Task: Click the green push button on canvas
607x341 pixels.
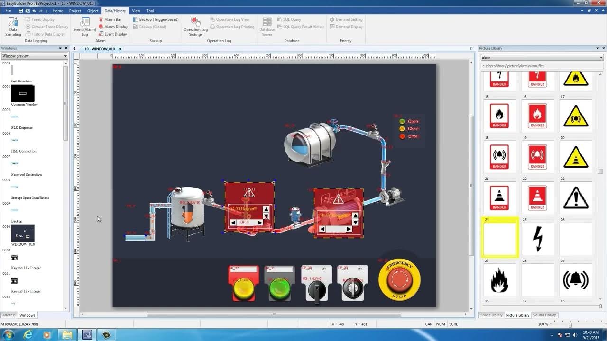Action: 279,288
